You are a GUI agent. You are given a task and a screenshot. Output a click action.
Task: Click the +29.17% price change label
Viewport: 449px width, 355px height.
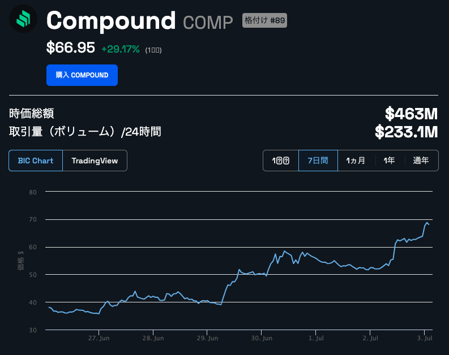coord(120,49)
